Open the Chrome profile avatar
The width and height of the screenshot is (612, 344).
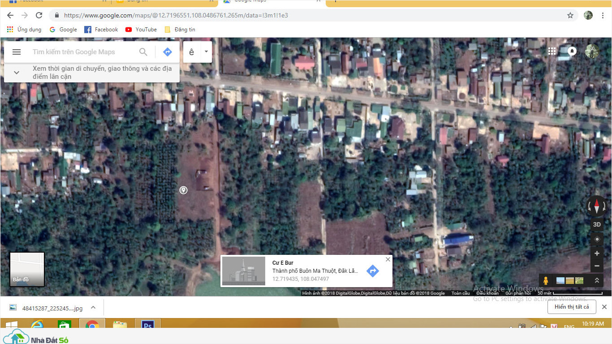pyautogui.click(x=588, y=15)
